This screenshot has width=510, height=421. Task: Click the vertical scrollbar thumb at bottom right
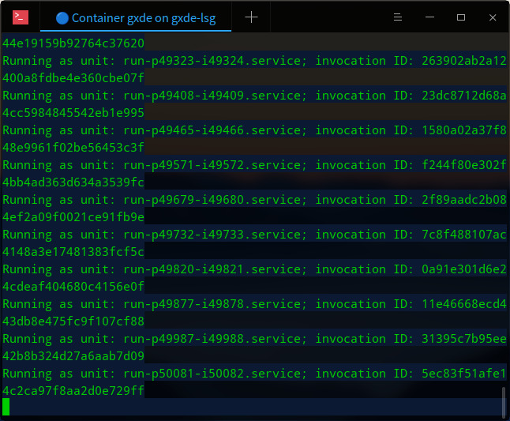click(503, 400)
